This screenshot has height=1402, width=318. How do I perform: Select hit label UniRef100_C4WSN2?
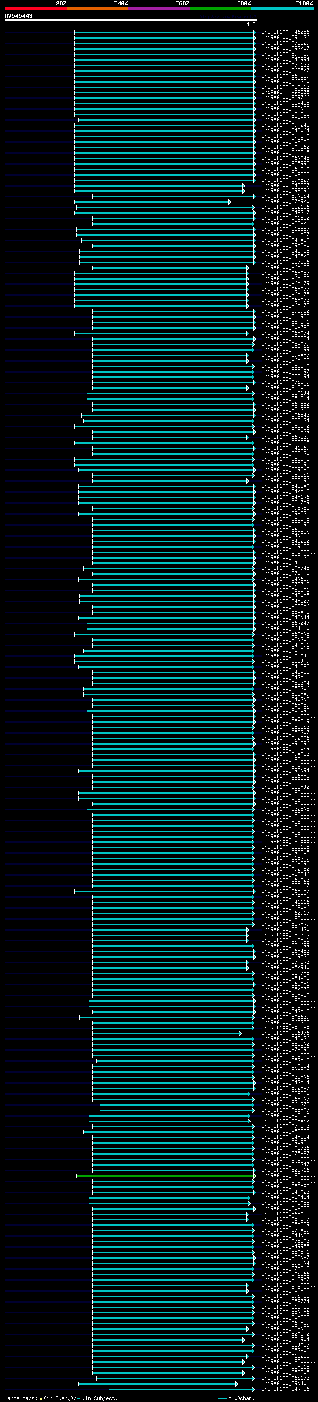coord(285,699)
